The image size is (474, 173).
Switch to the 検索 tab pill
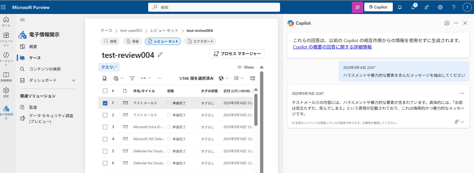(110, 41)
